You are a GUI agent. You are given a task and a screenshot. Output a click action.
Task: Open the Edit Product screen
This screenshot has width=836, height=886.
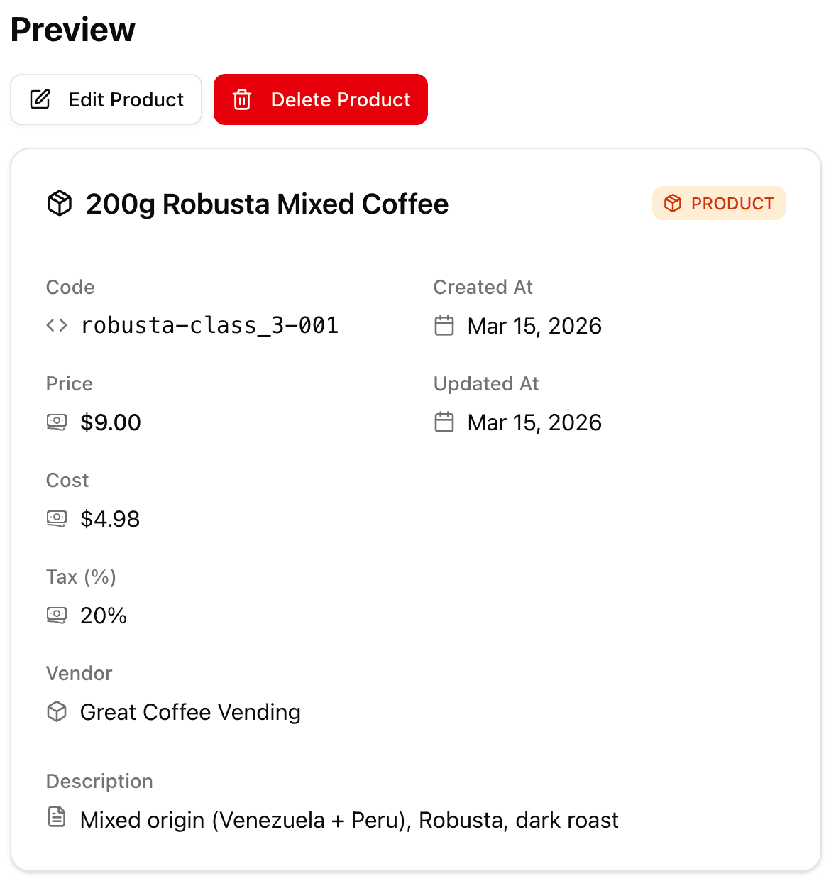106,99
